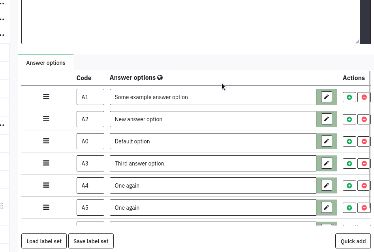Remove the A5 answer option

coord(364,208)
